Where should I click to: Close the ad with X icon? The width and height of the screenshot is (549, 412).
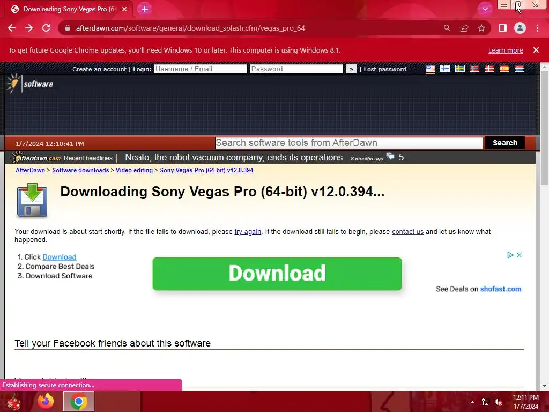pyautogui.click(x=519, y=255)
